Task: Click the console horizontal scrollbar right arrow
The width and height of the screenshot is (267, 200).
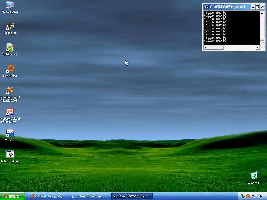Action: click(x=258, y=47)
